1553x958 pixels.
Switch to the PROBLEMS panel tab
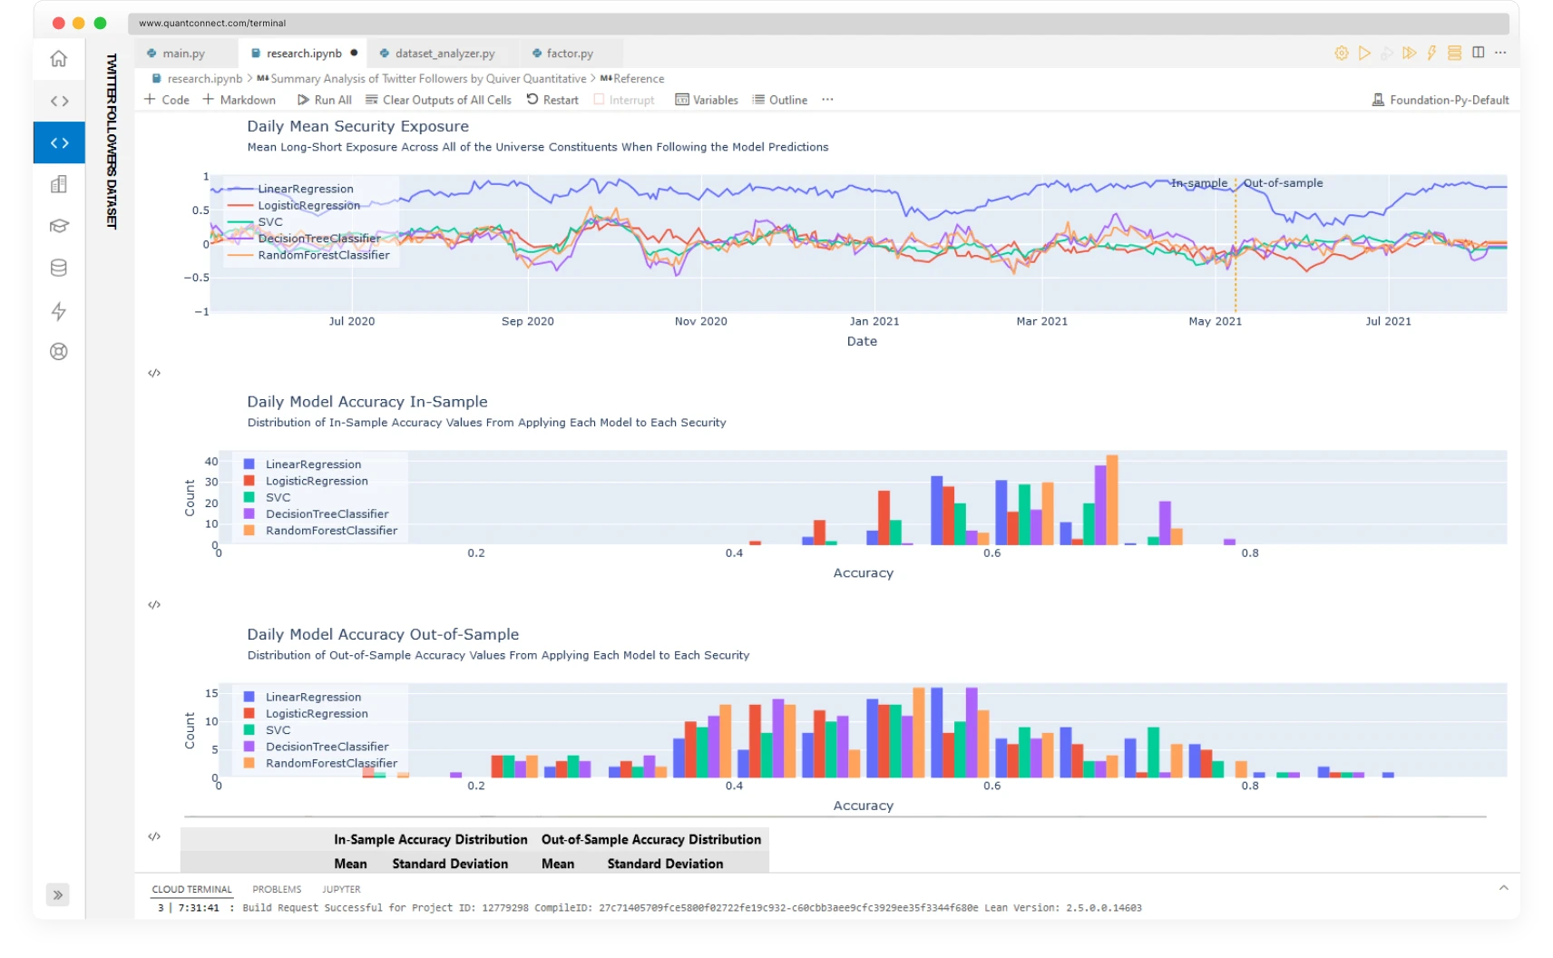click(x=277, y=889)
